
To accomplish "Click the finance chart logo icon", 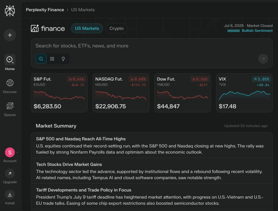I will tap(35, 28).
